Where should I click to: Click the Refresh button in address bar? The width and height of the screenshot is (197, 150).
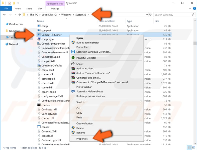150,15
